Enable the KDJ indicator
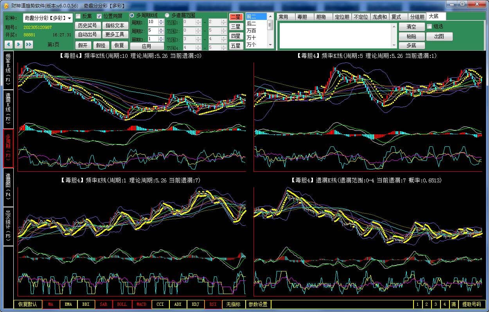Viewport: 489px width, 312px height. 195,304
